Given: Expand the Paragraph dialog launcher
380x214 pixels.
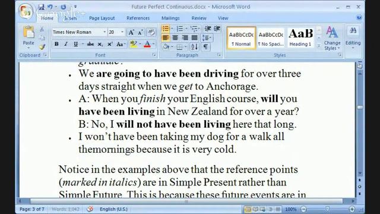Looking at the screenshot, I should (x=219, y=55).
